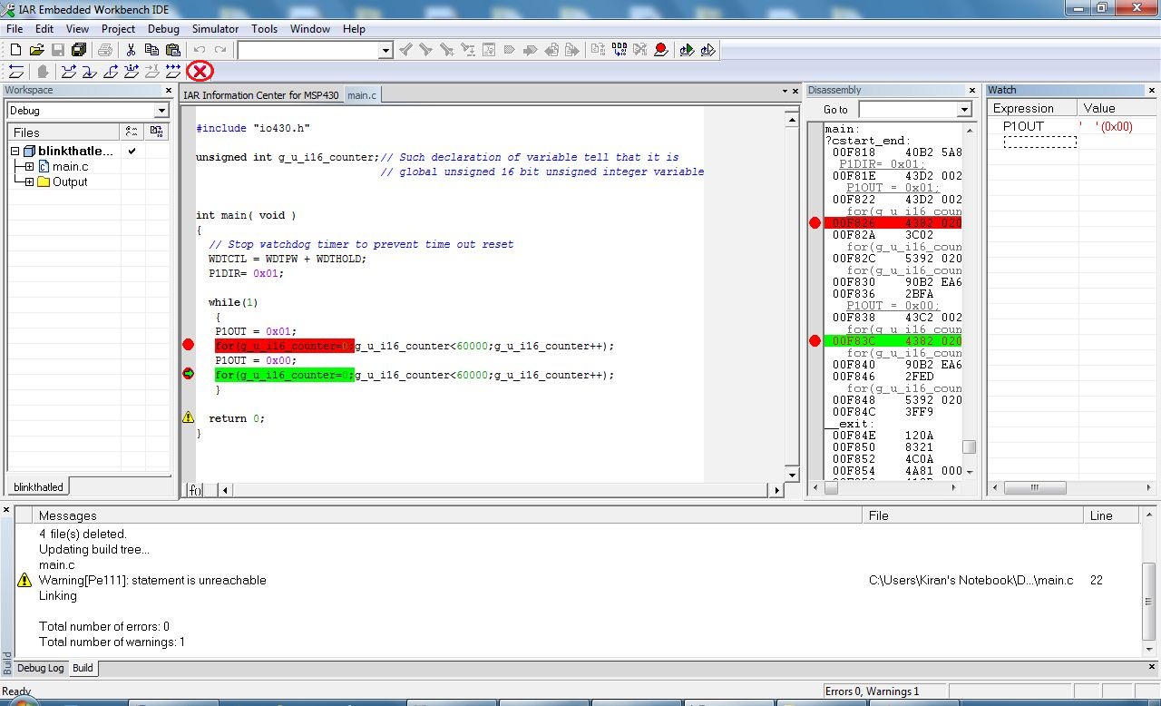Open the Debug configuration dropdown in Workspace
This screenshot has height=706, width=1161.
point(161,111)
